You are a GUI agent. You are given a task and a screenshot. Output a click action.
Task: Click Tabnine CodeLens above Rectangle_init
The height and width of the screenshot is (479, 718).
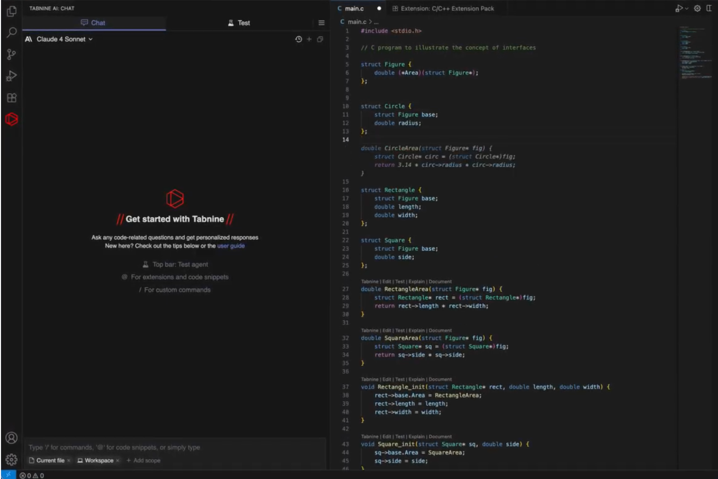[370, 380]
